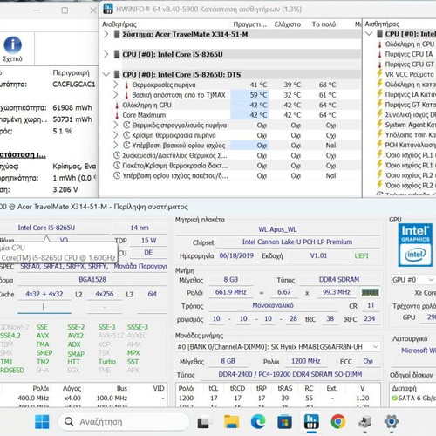Click the blue Σχετικά info icon
Image resolution: width=436 pixels, height=436 pixels.
(12, 45)
